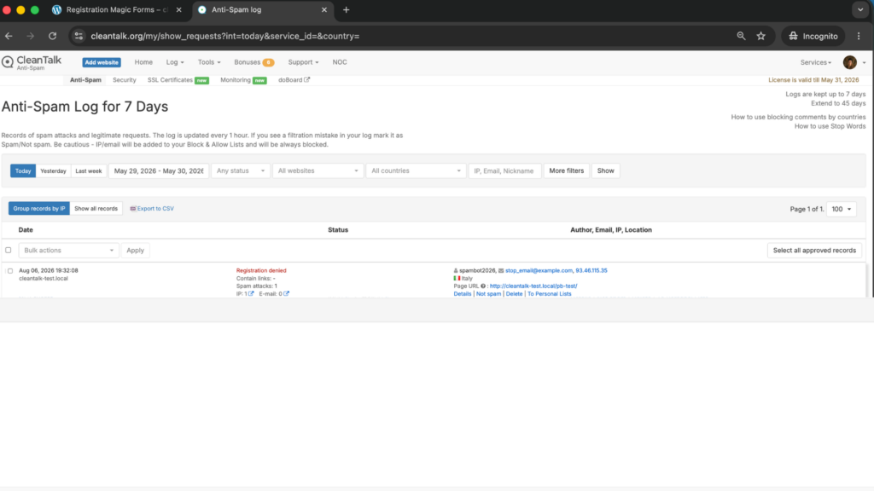Click the To Personal Lists link
The image size is (874, 491).
(549, 294)
